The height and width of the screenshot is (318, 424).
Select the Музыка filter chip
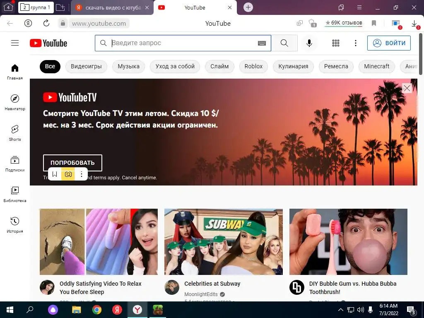point(128,67)
